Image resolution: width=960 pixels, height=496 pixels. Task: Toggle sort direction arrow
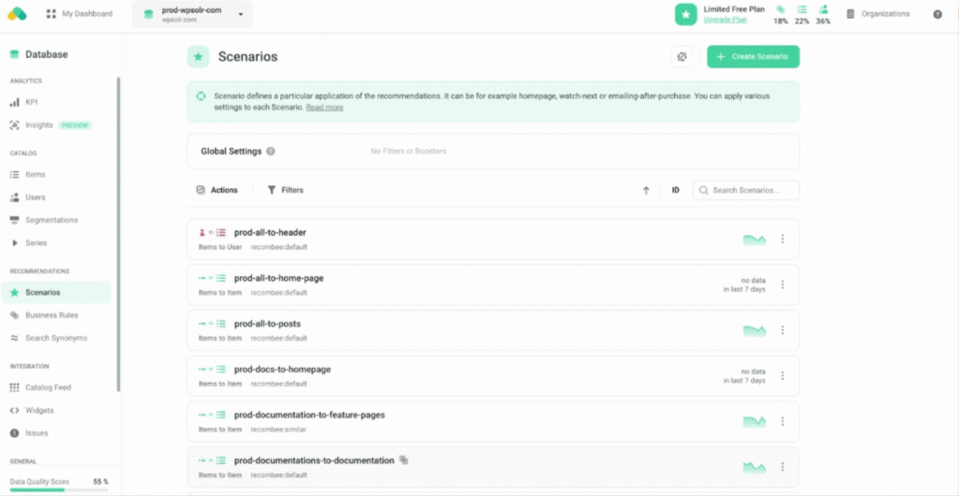point(646,191)
